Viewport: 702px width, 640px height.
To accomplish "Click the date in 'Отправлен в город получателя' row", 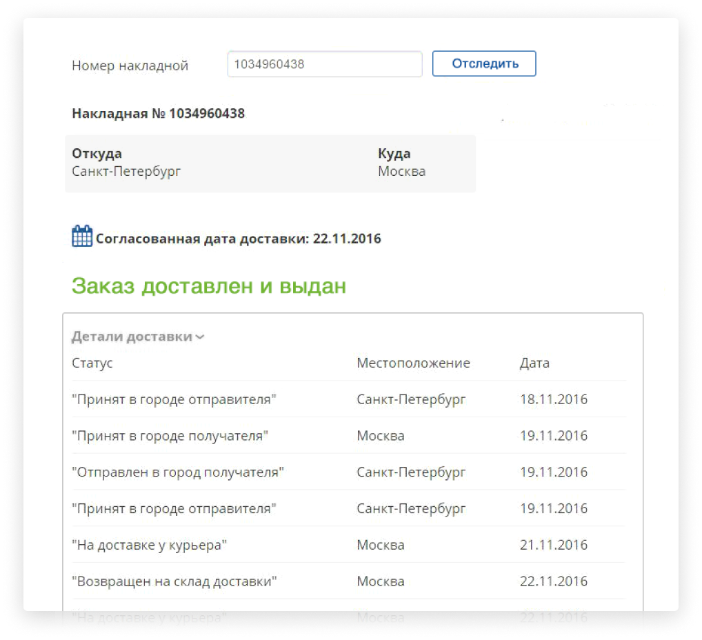I will [x=553, y=472].
